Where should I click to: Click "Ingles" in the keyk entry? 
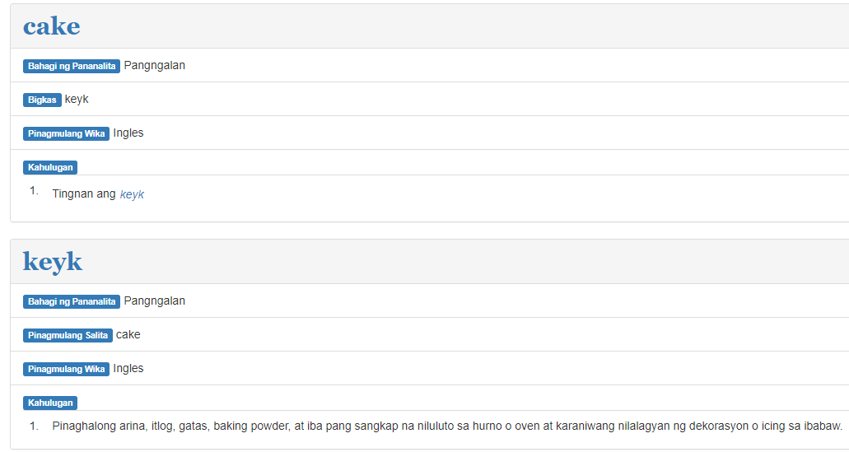pos(128,369)
